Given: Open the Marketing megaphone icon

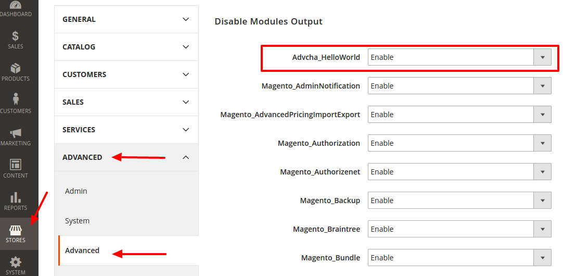Looking at the screenshot, I should click(16, 133).
